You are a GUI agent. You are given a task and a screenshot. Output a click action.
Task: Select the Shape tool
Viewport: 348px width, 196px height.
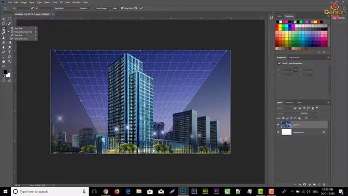(9, 57)
